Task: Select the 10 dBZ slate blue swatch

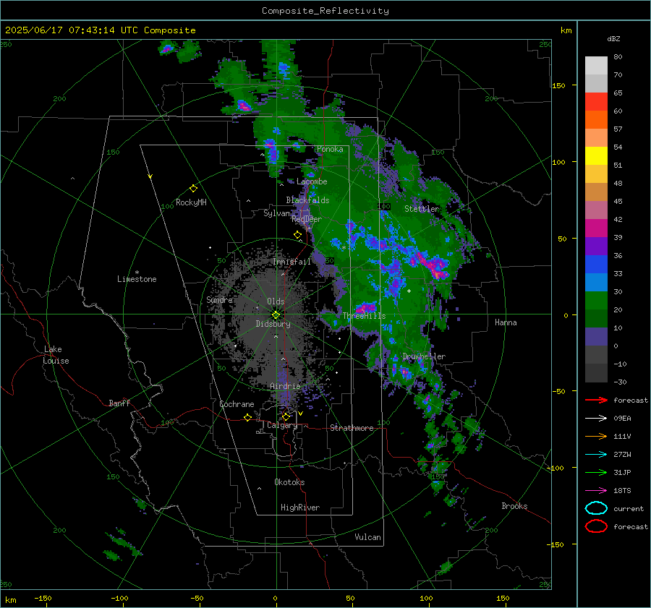Action: click(596, 337)
